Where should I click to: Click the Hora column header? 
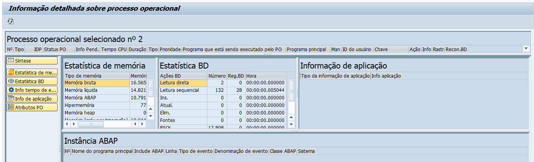point(266,76)
